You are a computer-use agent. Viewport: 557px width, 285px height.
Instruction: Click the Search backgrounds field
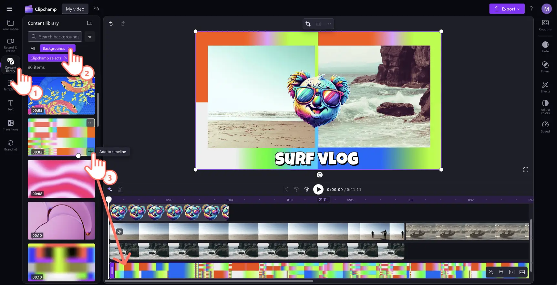click(55, 37)
